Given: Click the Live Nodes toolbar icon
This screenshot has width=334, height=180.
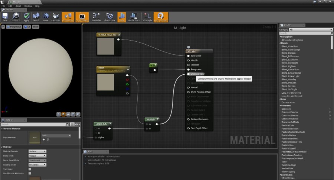Looking at the screenshot, I should pos(96,16).
